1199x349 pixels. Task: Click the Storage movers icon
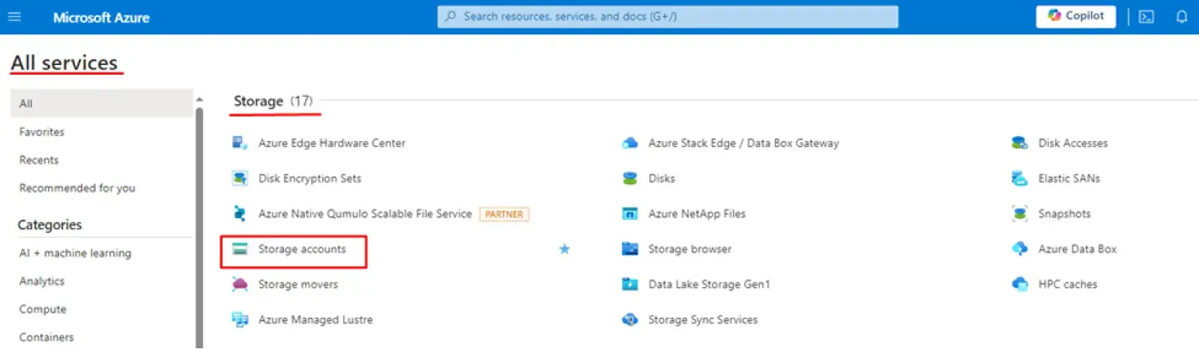240,284
